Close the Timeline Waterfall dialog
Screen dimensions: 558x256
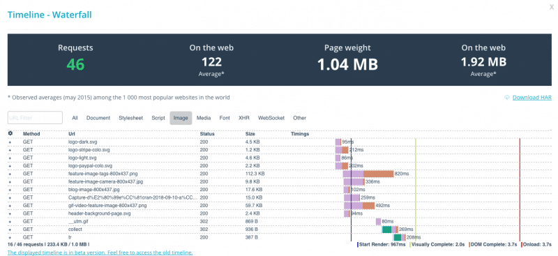[552, 7]
